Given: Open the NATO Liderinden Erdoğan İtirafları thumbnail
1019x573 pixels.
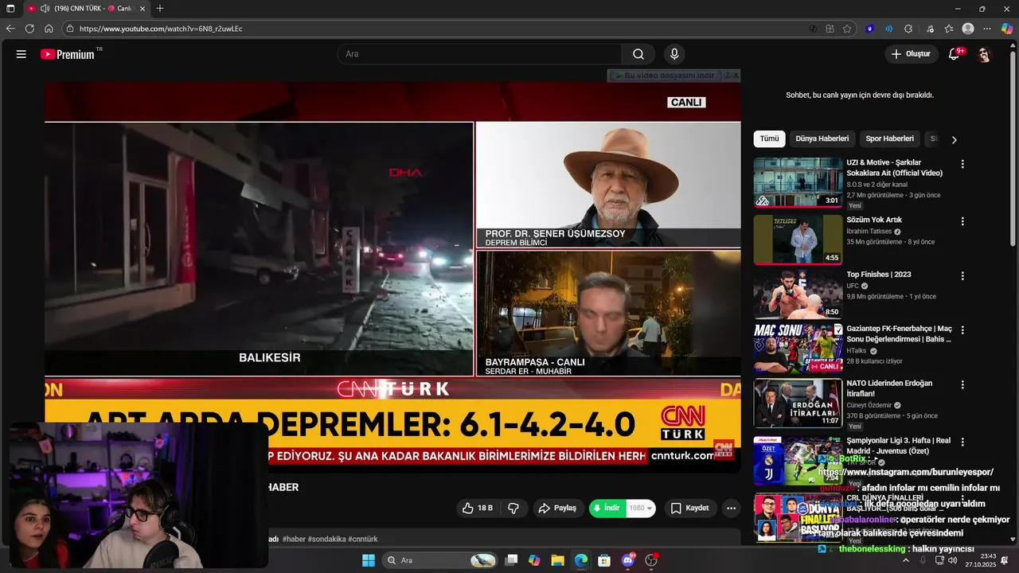Looking at the screenshot, I should [x=798, y=403].
